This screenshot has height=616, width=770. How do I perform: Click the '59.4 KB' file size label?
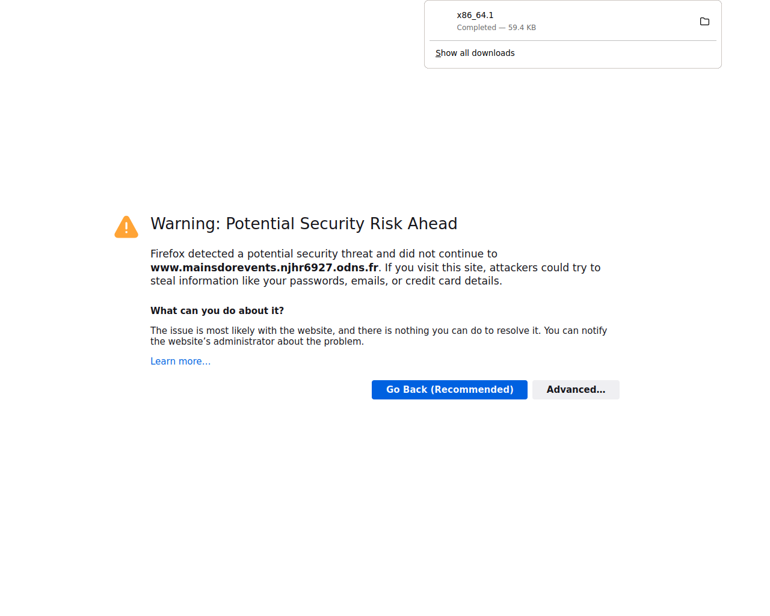pos(522,28)
